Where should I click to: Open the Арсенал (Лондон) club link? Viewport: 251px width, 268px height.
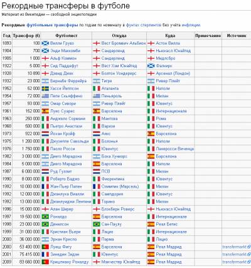click(173, 73)
